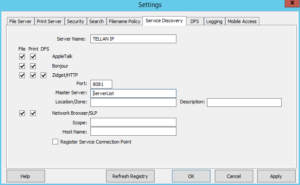Switch to the Logging tab

click(214, 21)
